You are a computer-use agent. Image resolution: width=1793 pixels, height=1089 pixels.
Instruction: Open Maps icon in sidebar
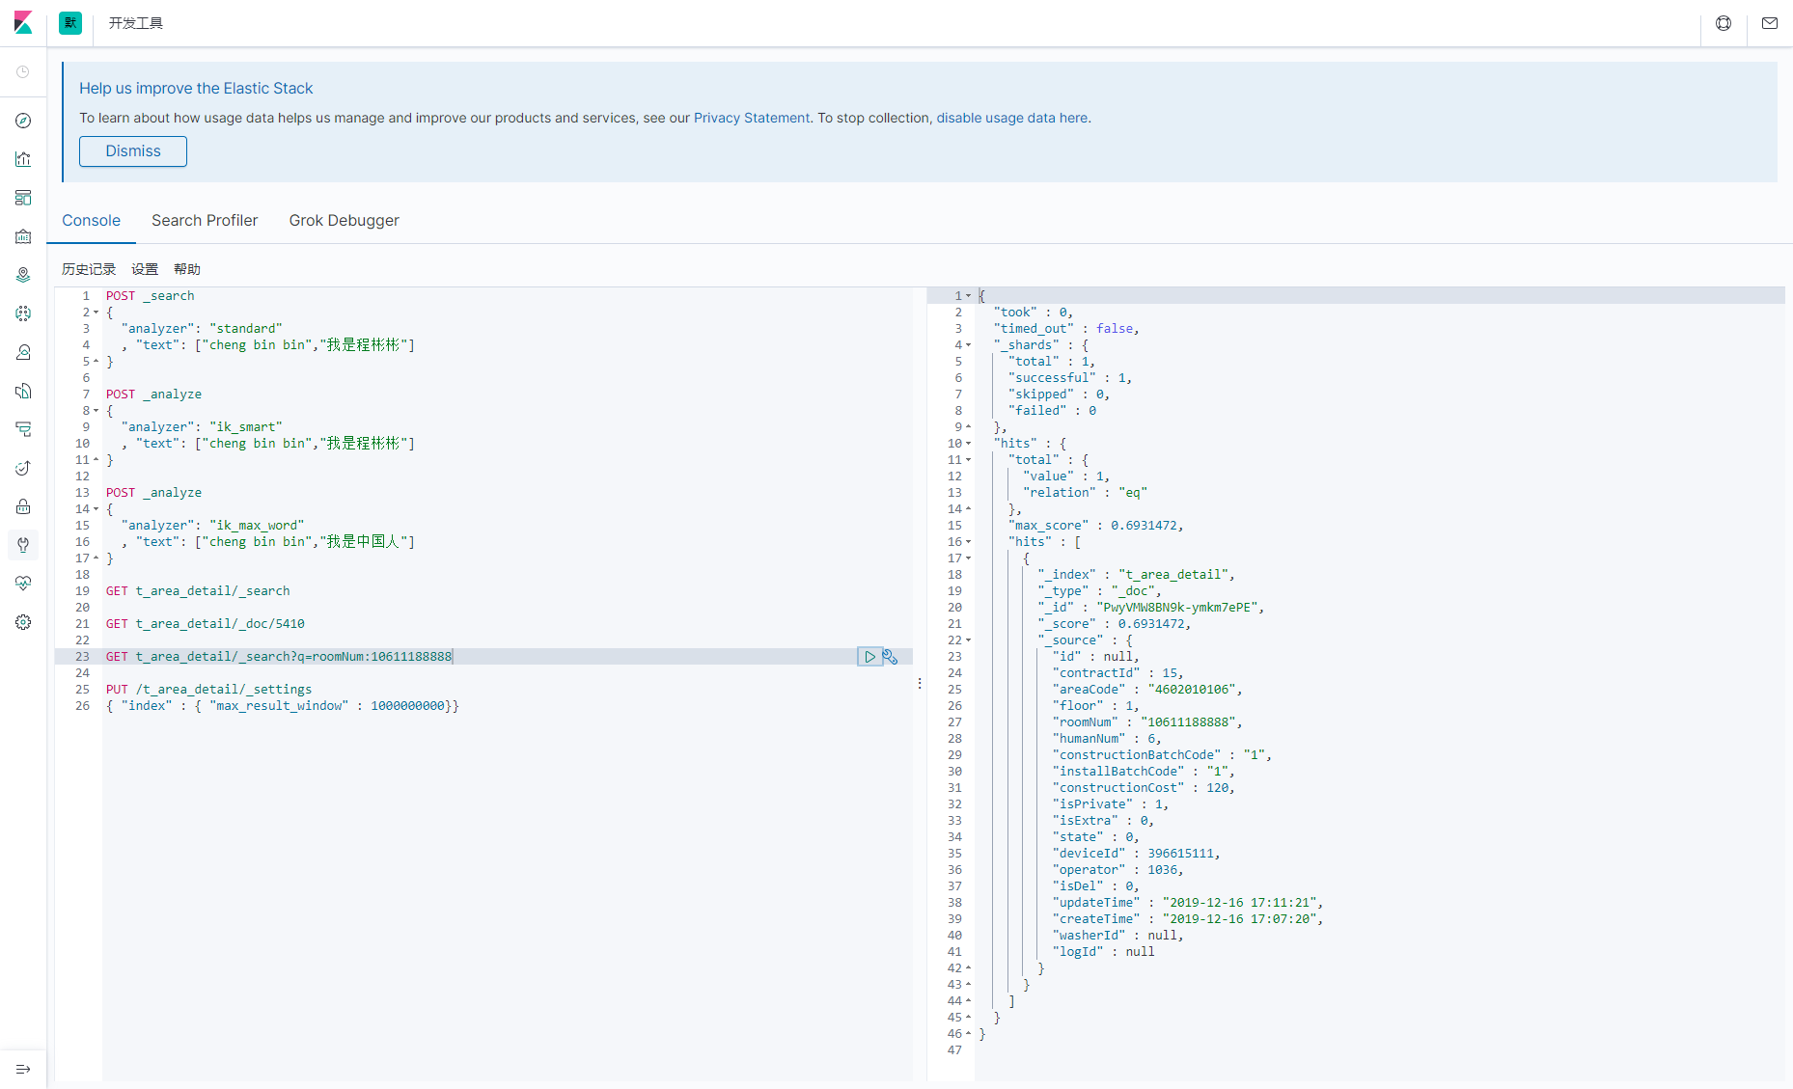(x=23, y=275)
